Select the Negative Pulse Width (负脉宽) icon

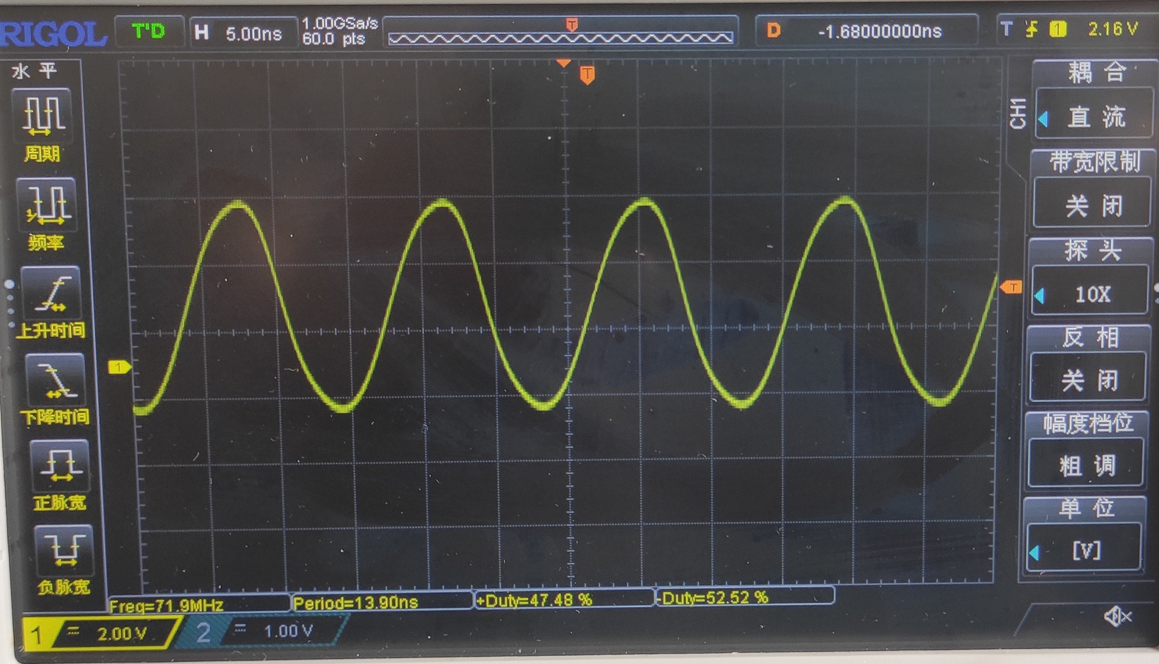point(64,551)
